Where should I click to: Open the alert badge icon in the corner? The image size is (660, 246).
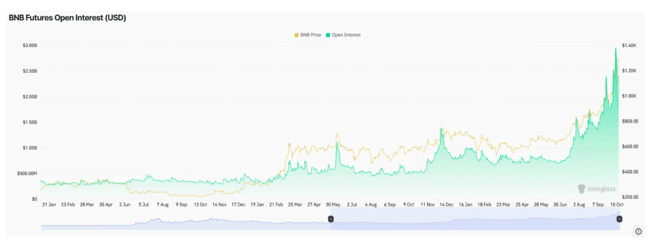(638, 231)
